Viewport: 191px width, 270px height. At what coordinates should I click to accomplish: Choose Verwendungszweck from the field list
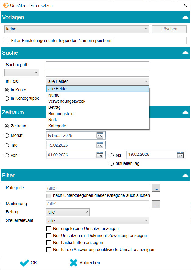[67, 101]
